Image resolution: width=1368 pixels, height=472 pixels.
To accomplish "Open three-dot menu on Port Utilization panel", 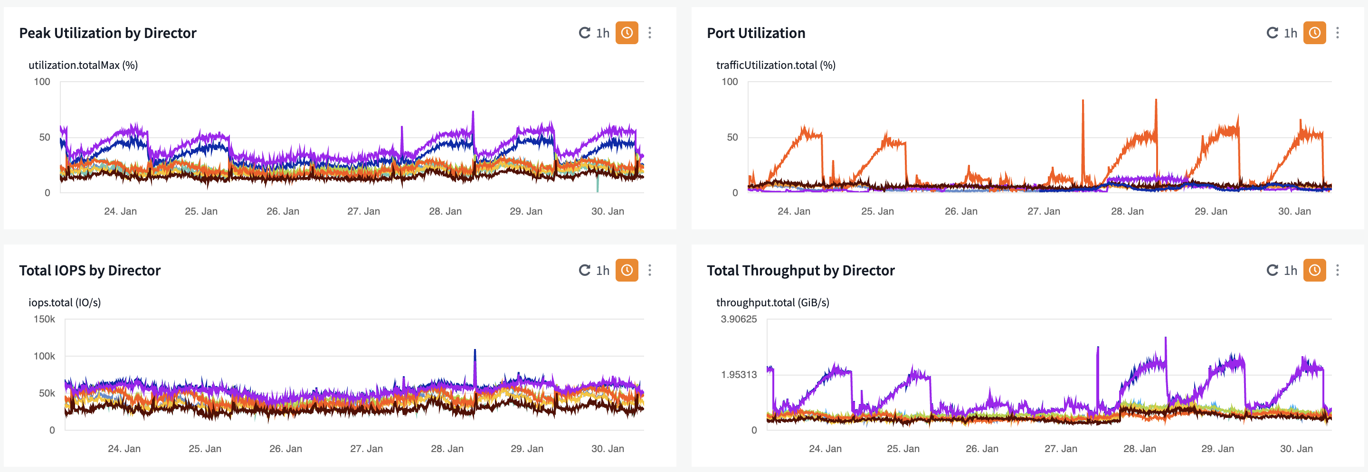I will point(1337,33).
